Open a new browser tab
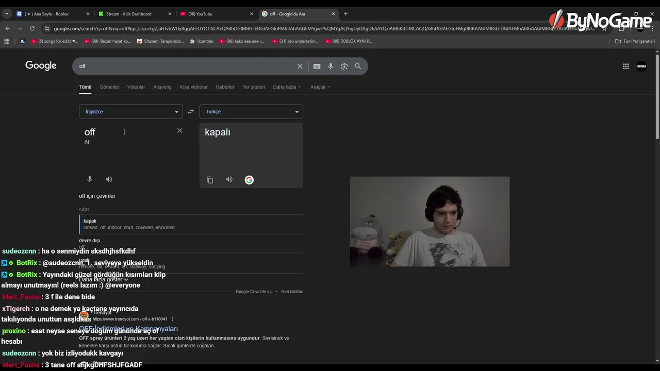The image size is (660, 371). 345,14
